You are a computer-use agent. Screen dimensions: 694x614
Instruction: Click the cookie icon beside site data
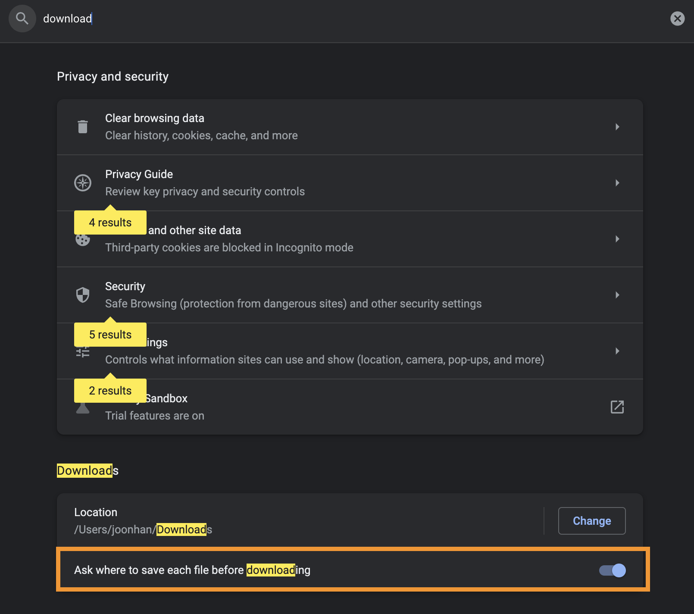83,240
